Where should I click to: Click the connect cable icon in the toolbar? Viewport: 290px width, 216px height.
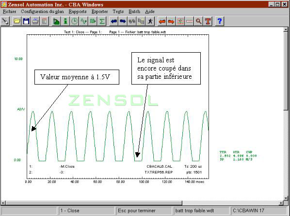[5, 21]
